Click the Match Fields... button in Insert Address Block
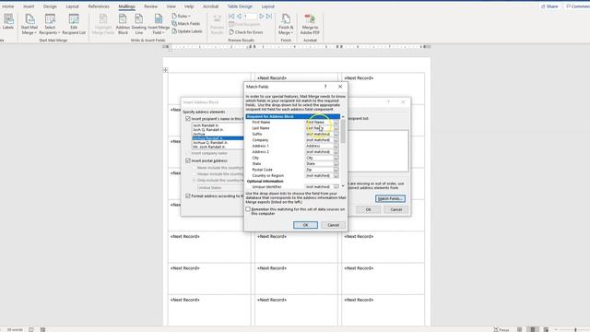This screenshot has height=332, width=590. pos(390,198)
